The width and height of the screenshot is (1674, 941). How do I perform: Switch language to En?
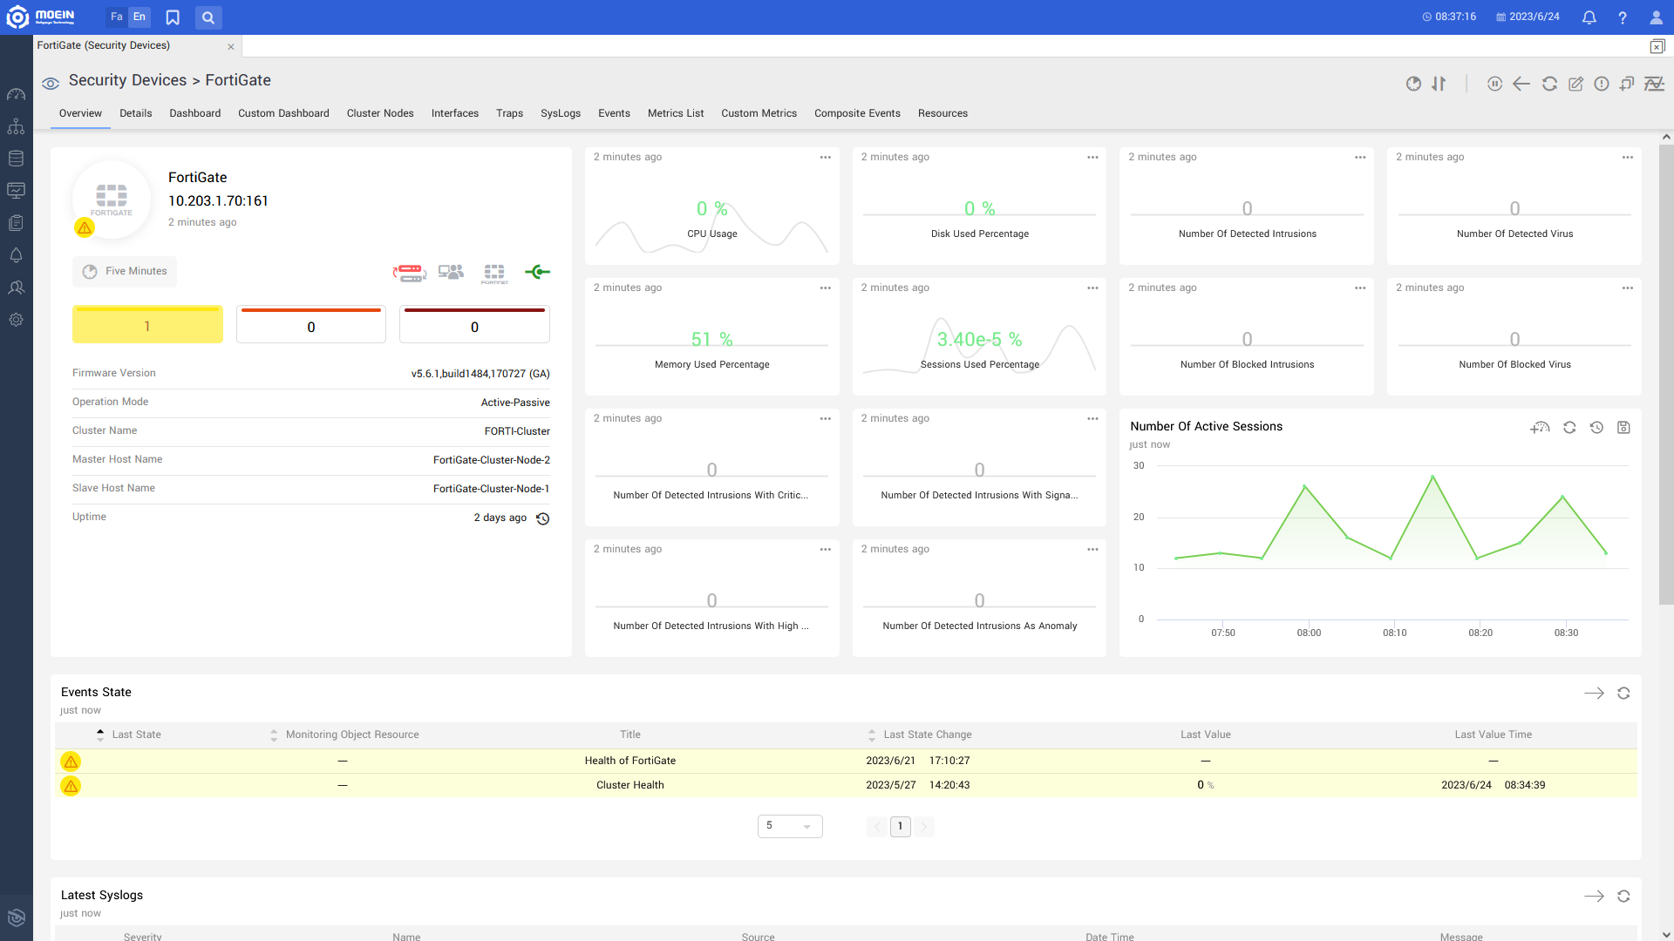point(139,17)
